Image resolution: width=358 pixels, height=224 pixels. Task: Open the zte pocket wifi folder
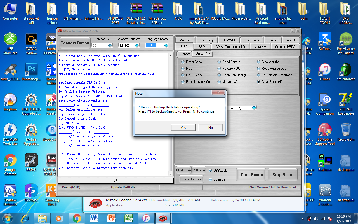(x=31, y=13)
